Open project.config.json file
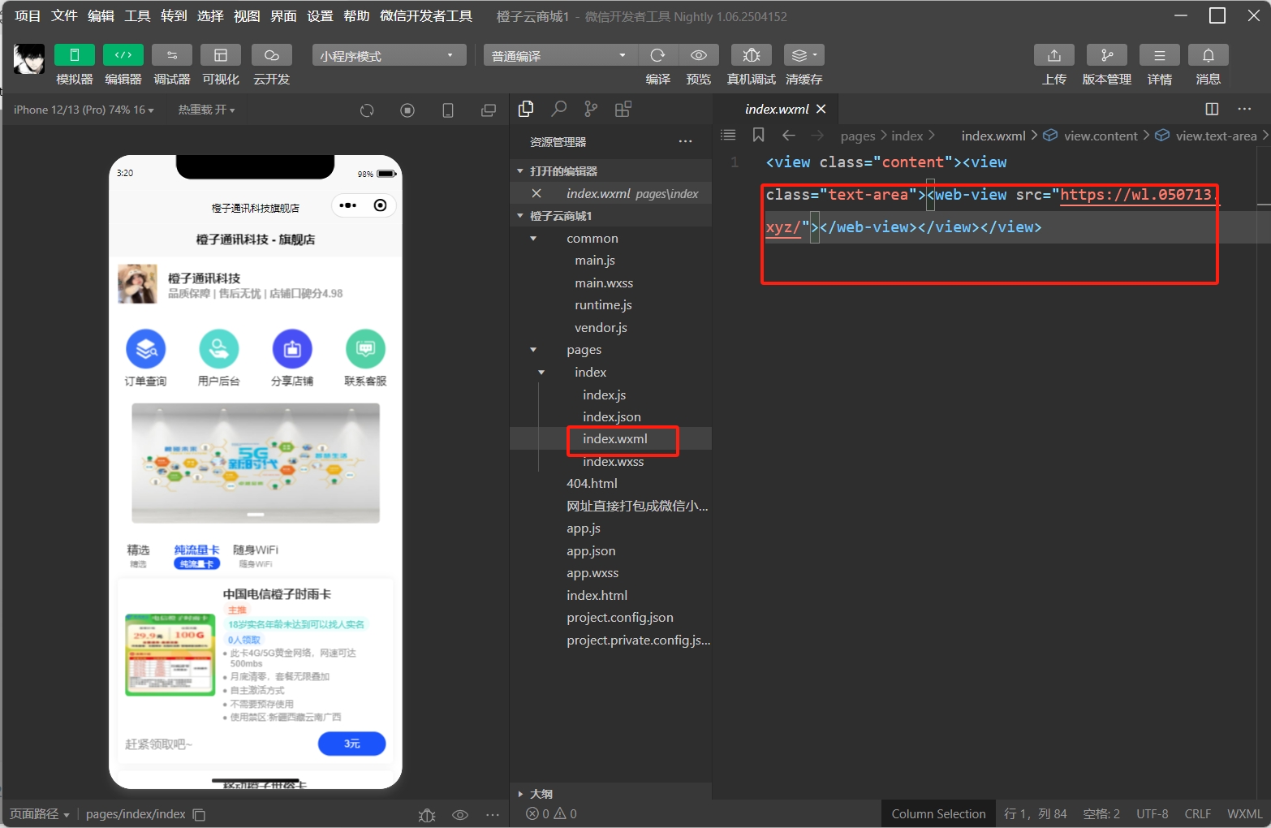Viewport: 1271px width, 828px height. pyautogui.click(x=620, y=618)
